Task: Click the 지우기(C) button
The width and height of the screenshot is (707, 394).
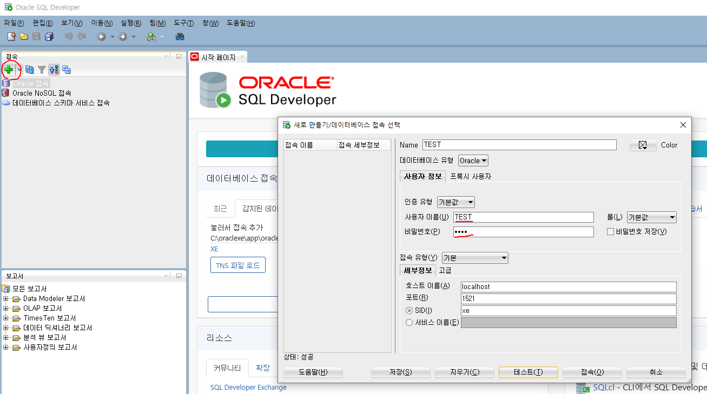Action: [465, 372]
